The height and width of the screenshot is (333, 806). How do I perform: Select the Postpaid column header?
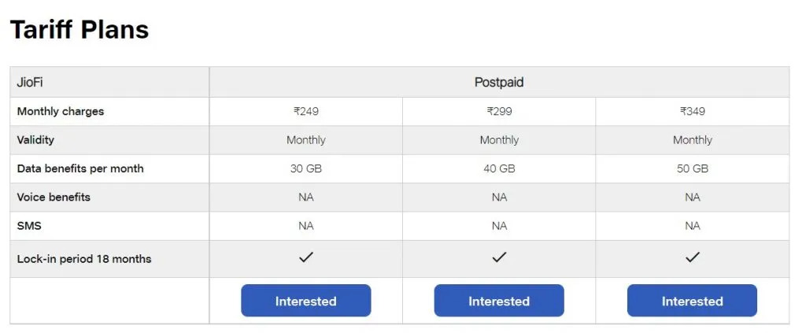click(499, 82)
